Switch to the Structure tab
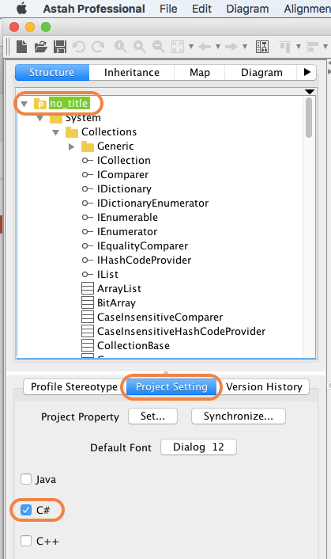 click(52, 72)
